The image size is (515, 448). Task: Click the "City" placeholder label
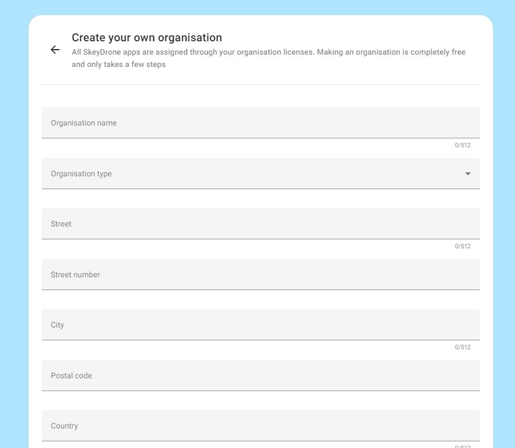[x=58, y=325]
